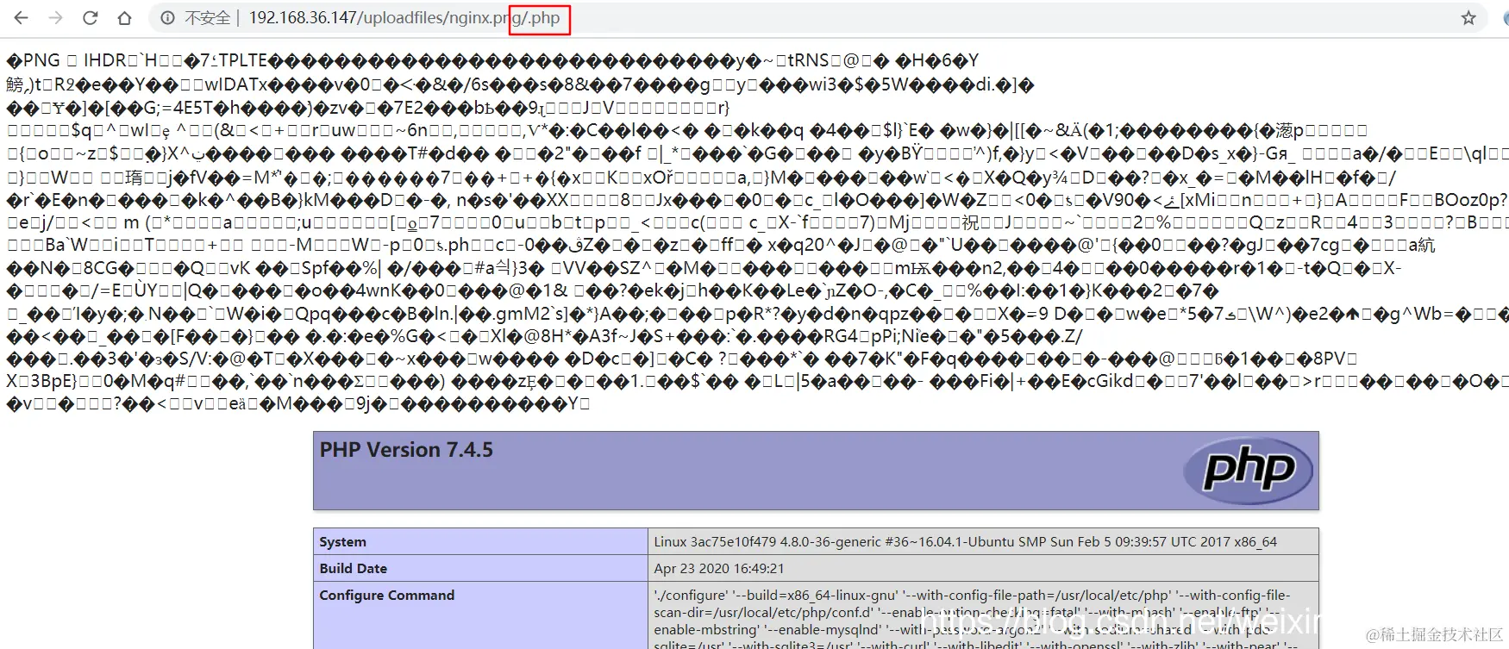Bookmark this page with the star icon
The image size is (1509, 649).
1468,17
